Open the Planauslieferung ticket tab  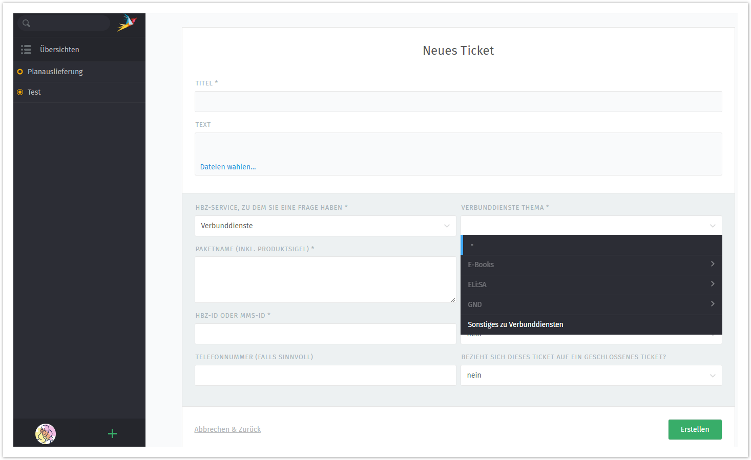(55, 72)
